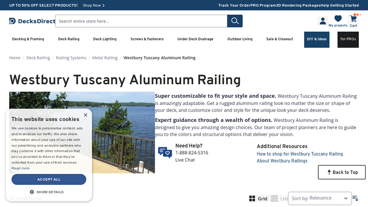Viewport: 368px width, 207px height.
Task: Open Help Getting Started link
Action: coord(339,5)
